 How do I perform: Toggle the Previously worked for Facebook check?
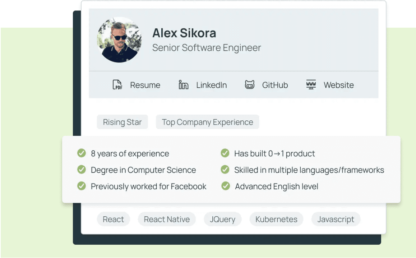point(81,186)
